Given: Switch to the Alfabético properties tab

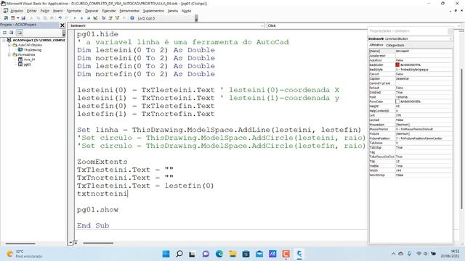Looking at the screenshot, I should click(376, 45).
